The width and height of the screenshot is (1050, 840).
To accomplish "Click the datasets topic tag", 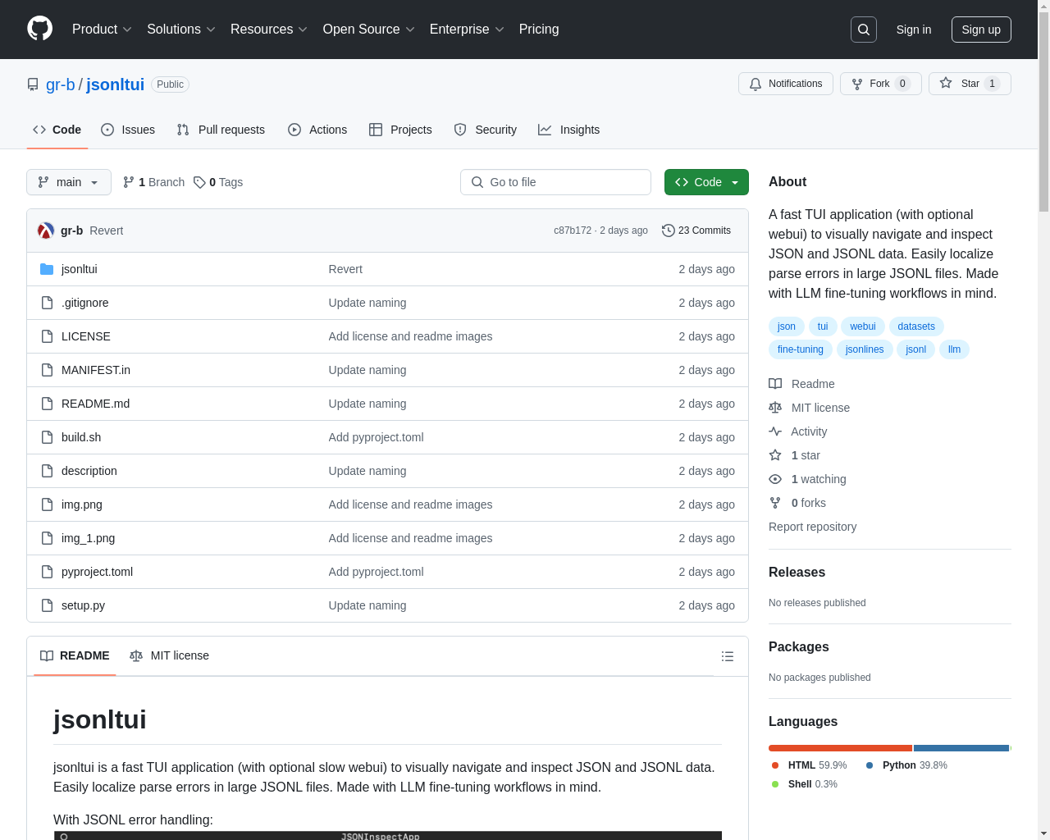I will [x=916, y=326].
